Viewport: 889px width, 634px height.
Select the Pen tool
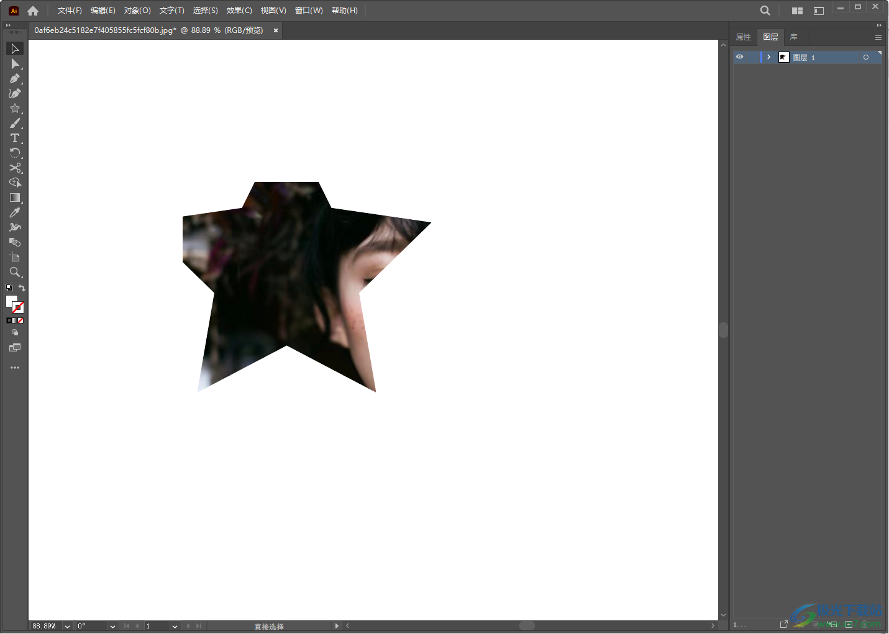[x=15, y=79]
